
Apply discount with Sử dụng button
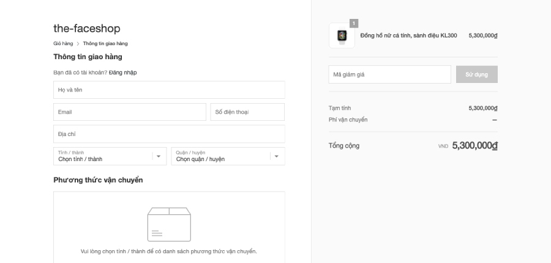point(476,74)
